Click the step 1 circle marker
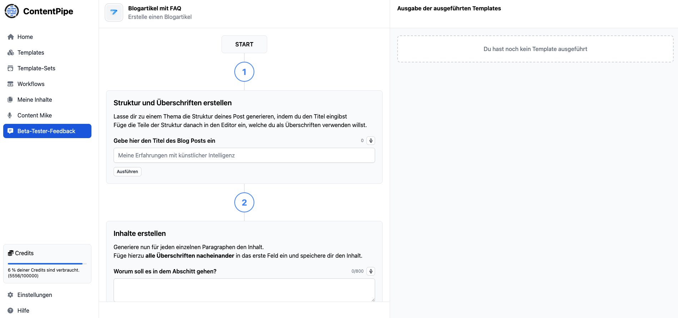678x318 pixels. [x=244, y=72]
